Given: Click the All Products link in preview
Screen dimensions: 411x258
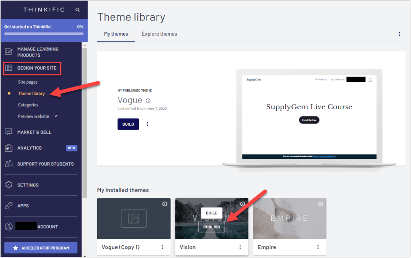Looking at the screenshot, I should 321,79.
